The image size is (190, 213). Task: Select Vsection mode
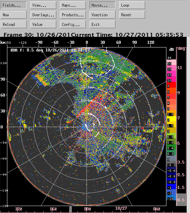(102, 15)
